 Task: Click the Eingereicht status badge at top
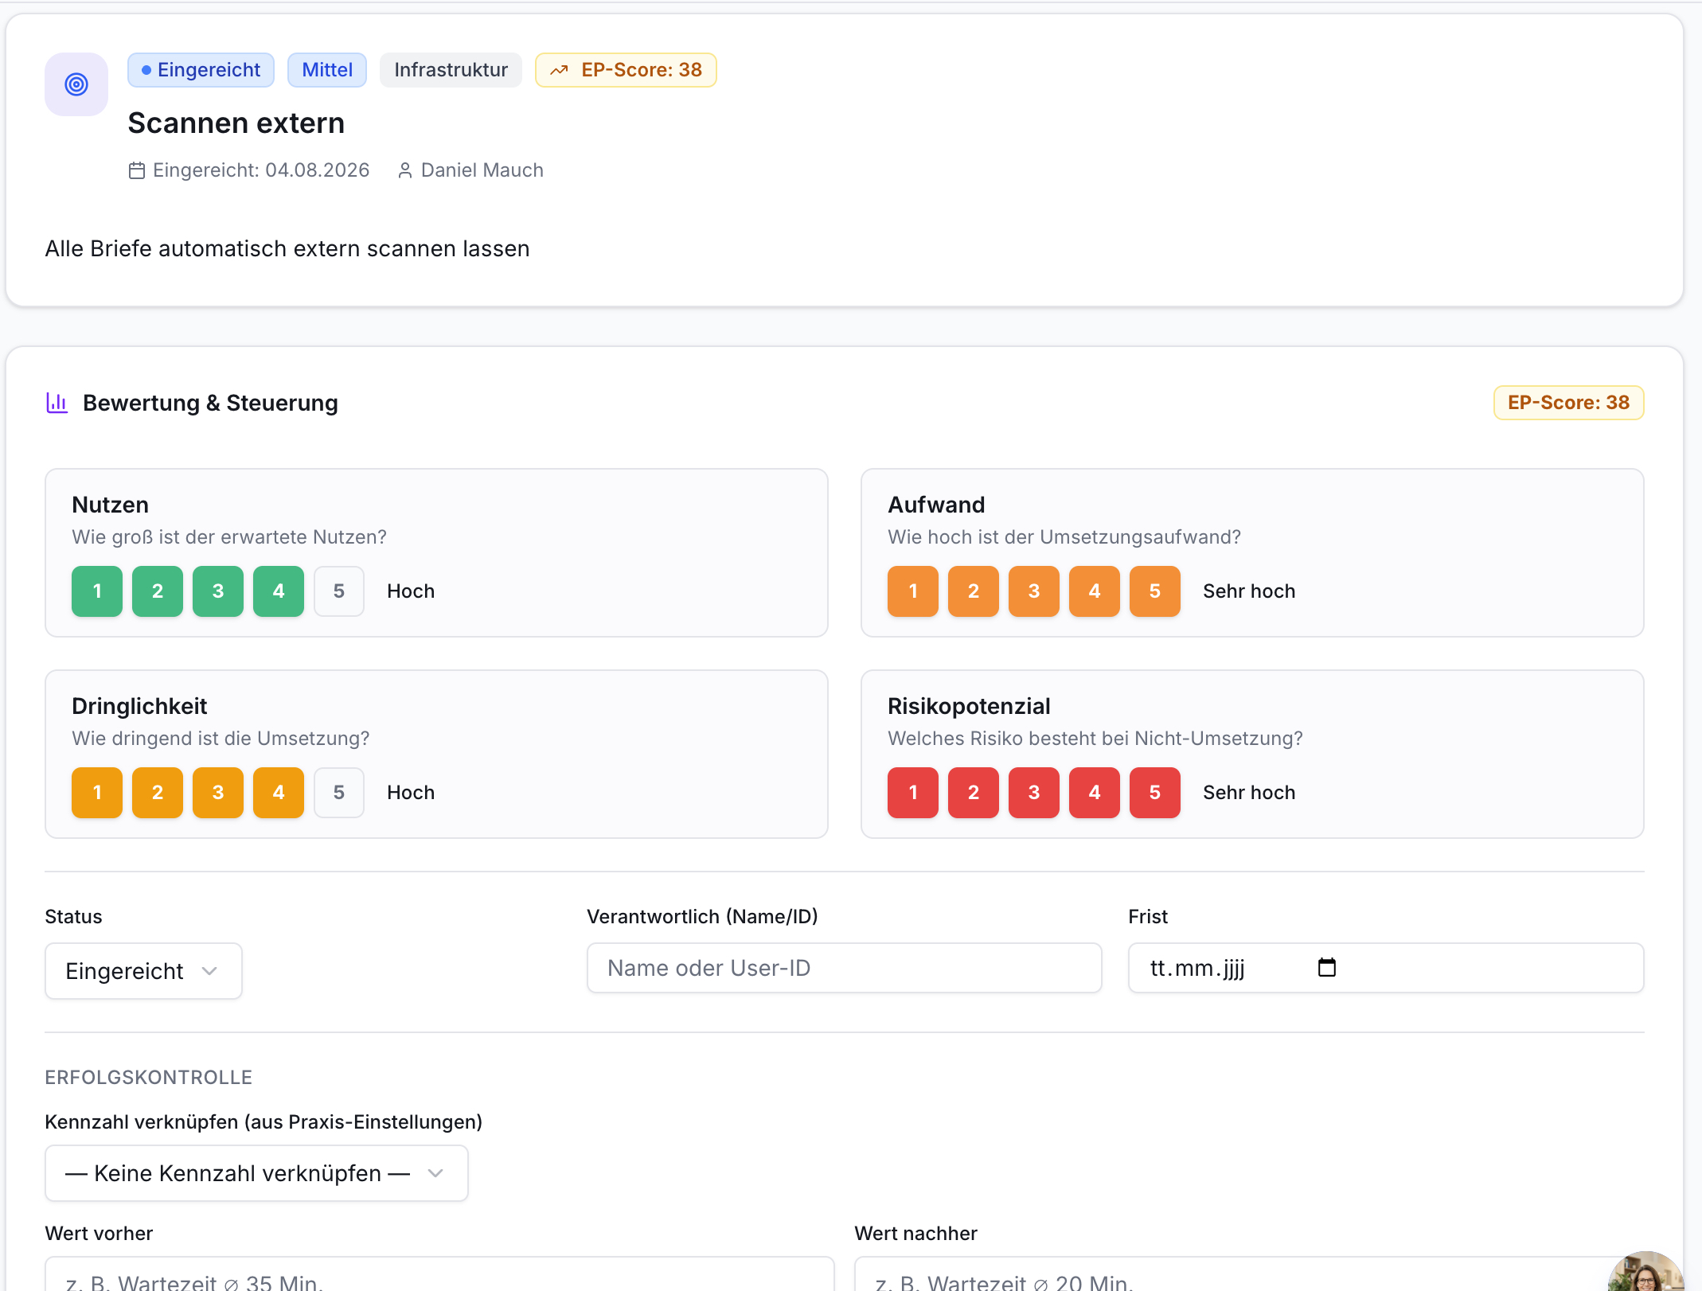pos(201,70)
